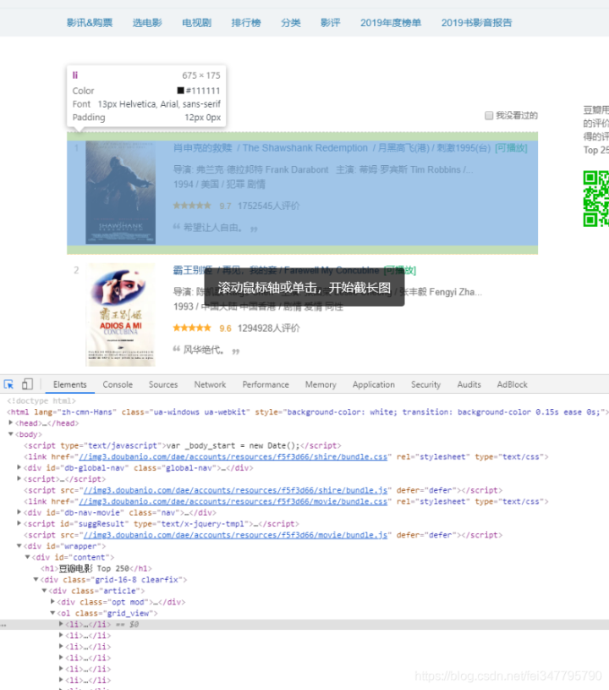Image resolution: width=609 pixels, height=690 pixels.
Task: Open the 选电影 navigation link
Action: coord(147,23)
